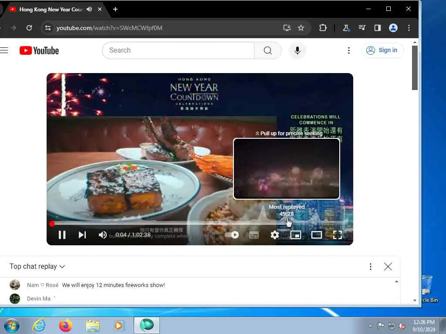
Task: Click the video progress bar
Action: 199,224
